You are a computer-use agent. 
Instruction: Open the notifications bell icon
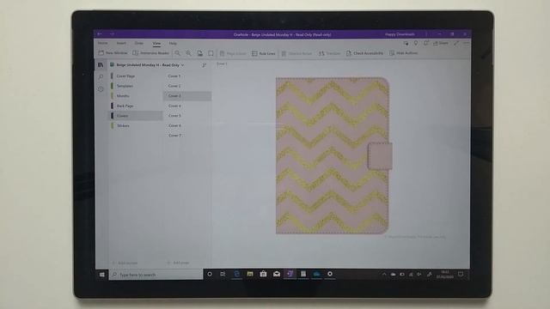pos(426,43)
